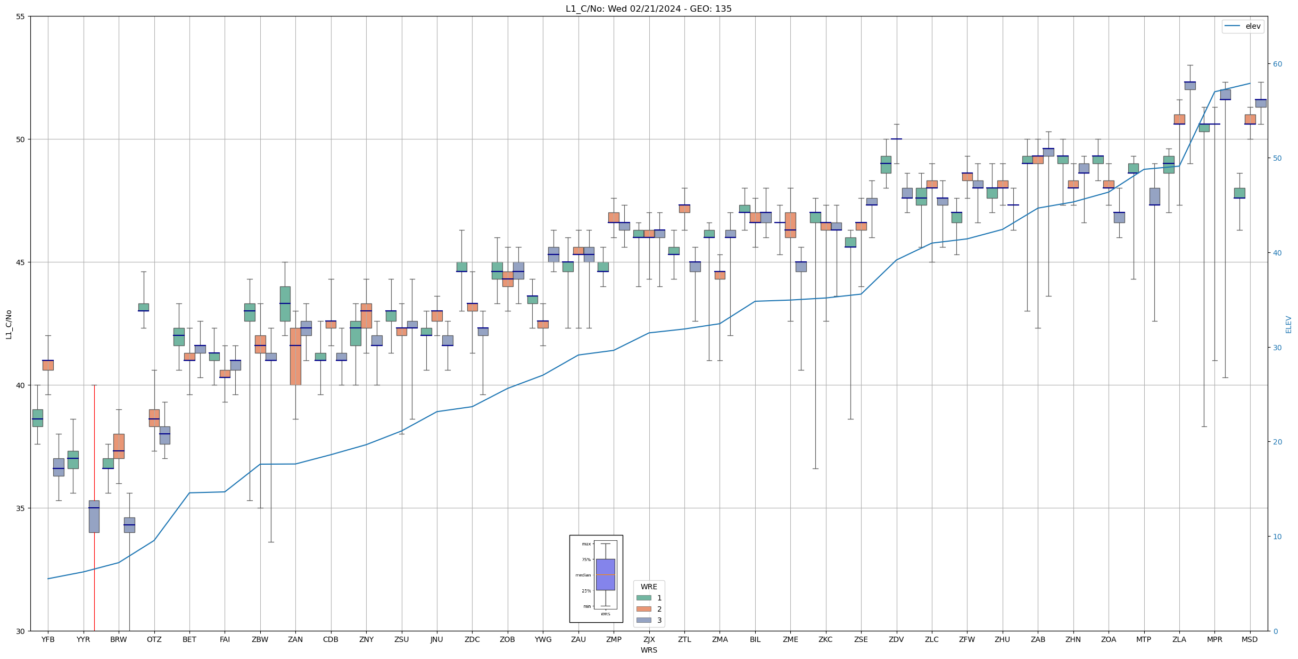Click the ZDV x-axis label
The image size is (1298, 659).
click(x=897, y=639)
